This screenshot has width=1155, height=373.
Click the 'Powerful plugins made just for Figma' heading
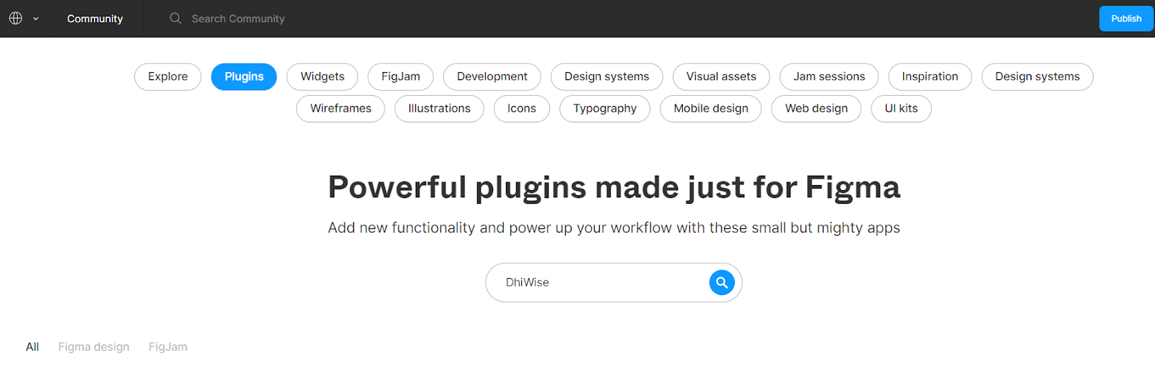point(614,187)
